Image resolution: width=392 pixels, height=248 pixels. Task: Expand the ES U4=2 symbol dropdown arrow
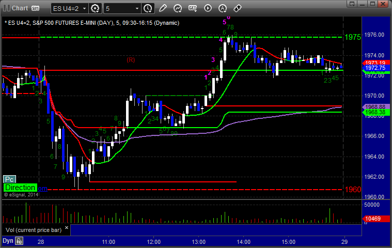pyautogui.click(x=85, y=8)
